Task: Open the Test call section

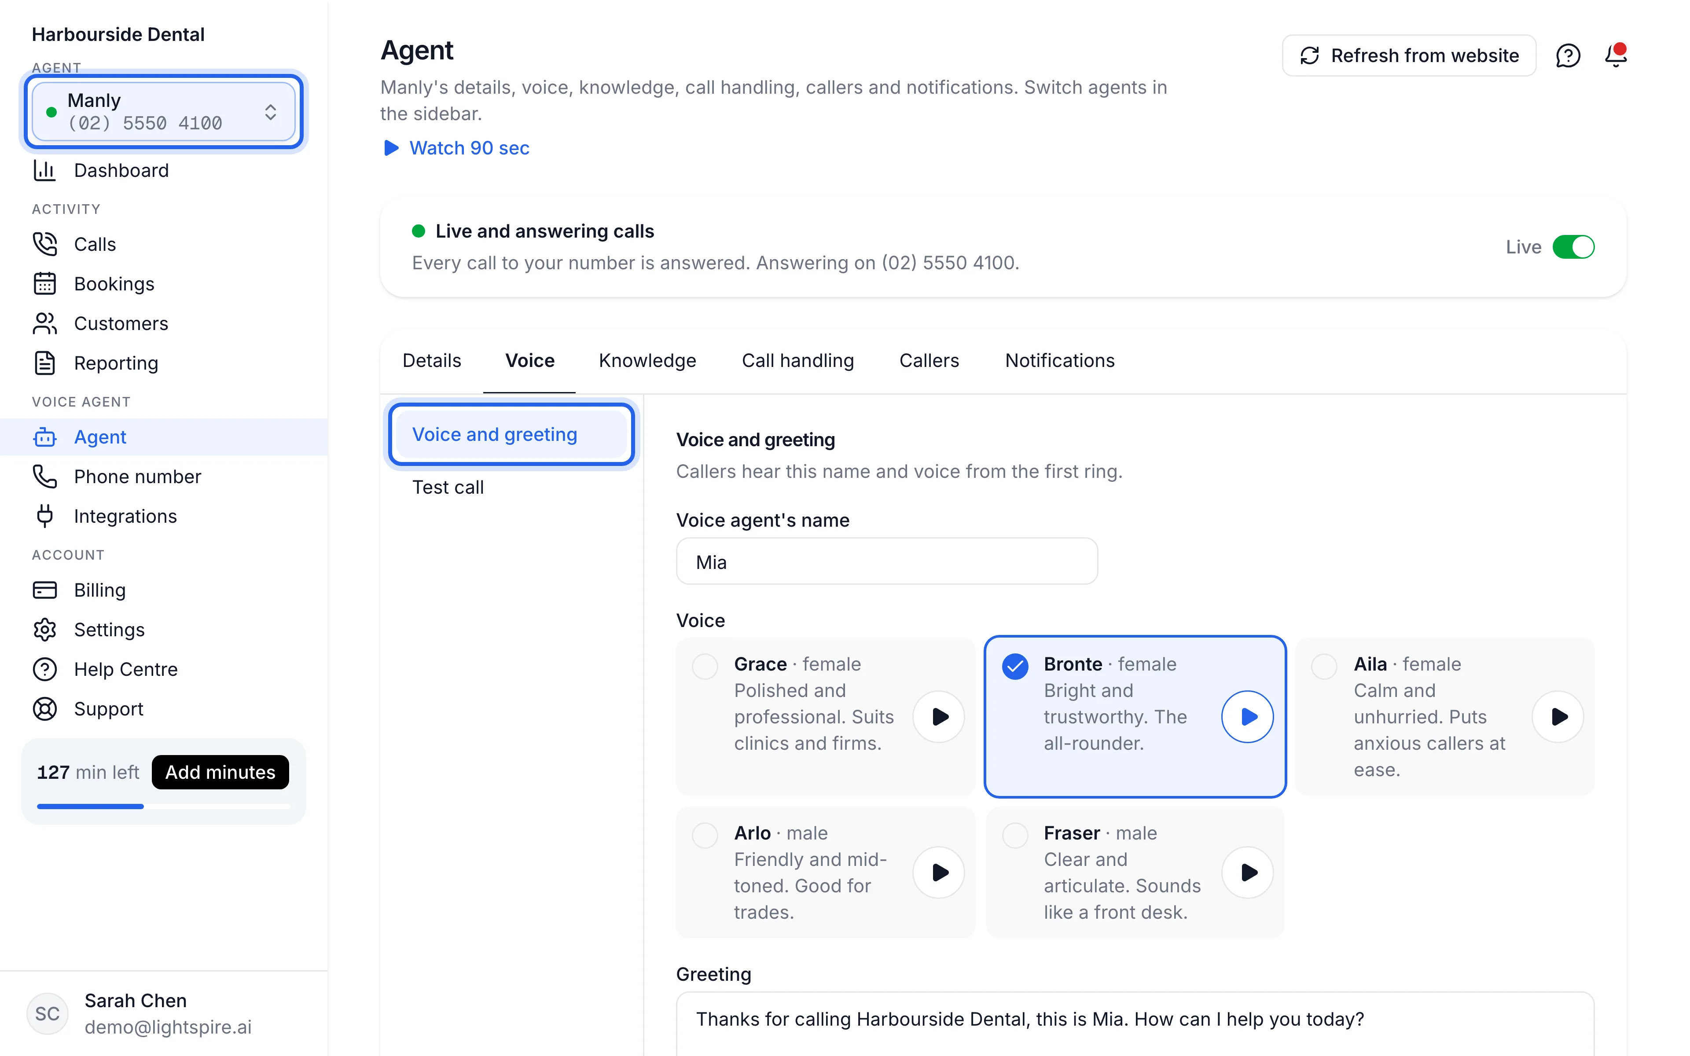Action: [x=512, y=488]
